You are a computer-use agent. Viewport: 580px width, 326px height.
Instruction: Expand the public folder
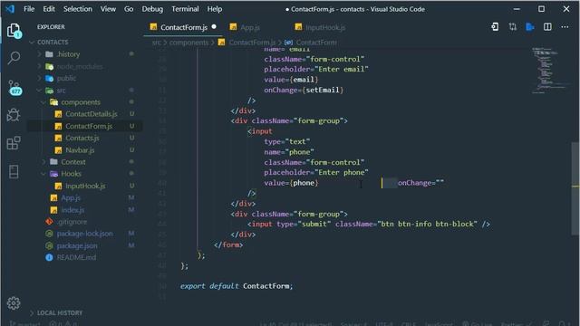click(39, 79)
